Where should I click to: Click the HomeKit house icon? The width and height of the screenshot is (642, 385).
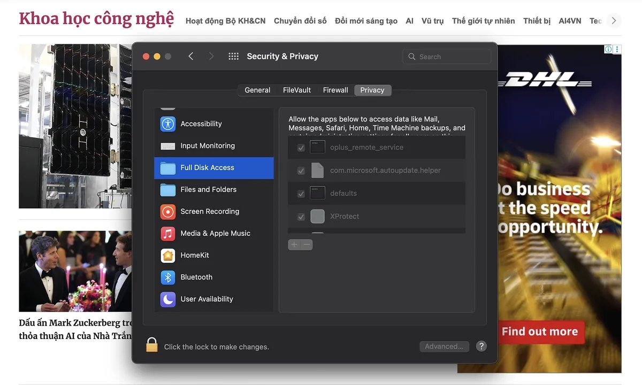(168, 256)
